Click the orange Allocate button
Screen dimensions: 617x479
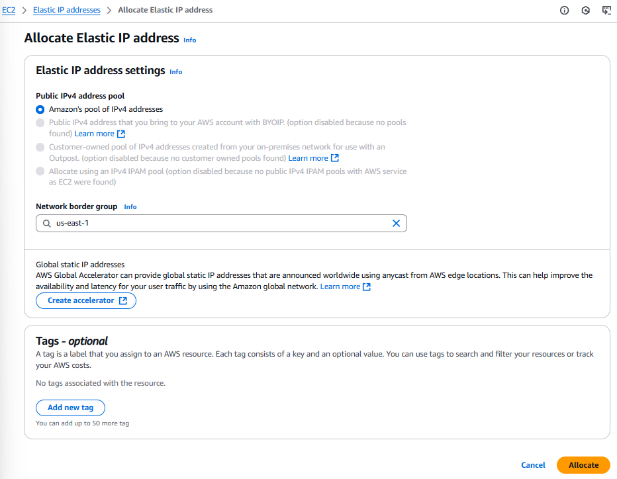coord(583,465)
